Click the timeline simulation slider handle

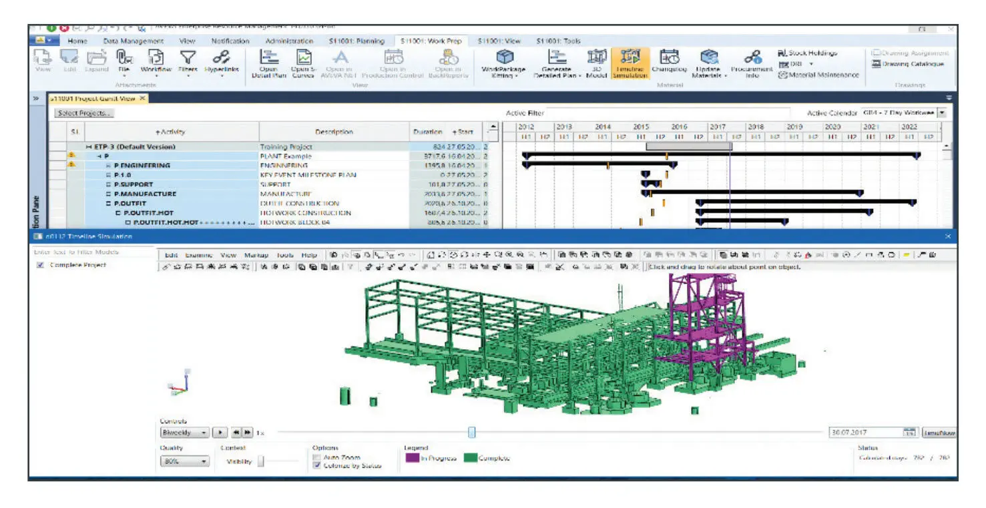click(471, 433)
